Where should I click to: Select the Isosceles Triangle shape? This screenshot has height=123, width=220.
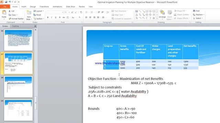136,15
